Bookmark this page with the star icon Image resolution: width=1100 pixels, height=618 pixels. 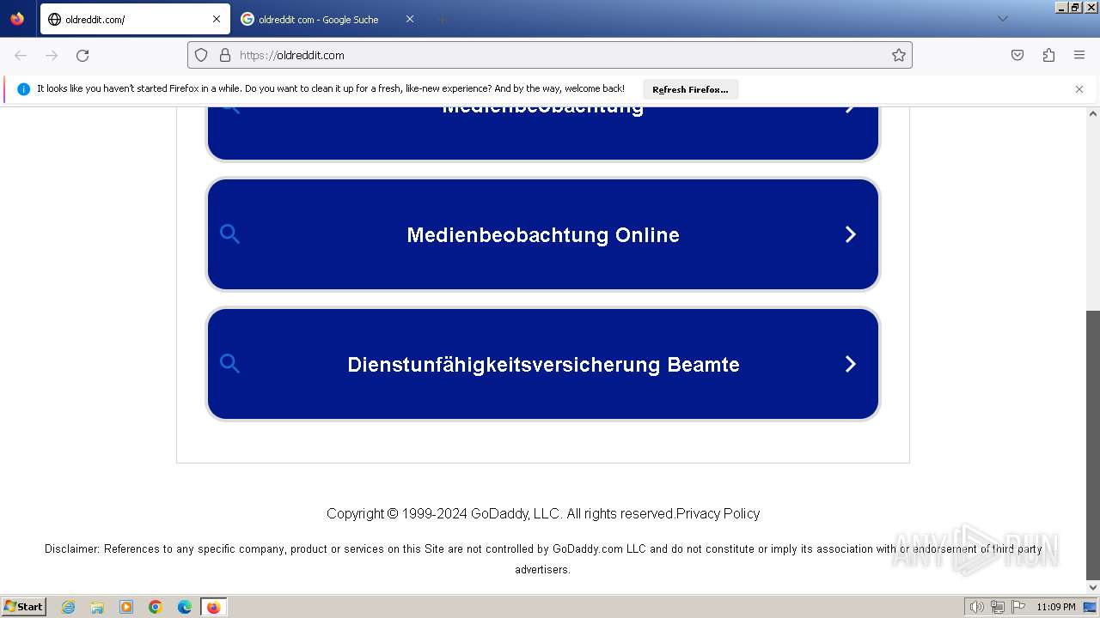click(x=899, y=55)
